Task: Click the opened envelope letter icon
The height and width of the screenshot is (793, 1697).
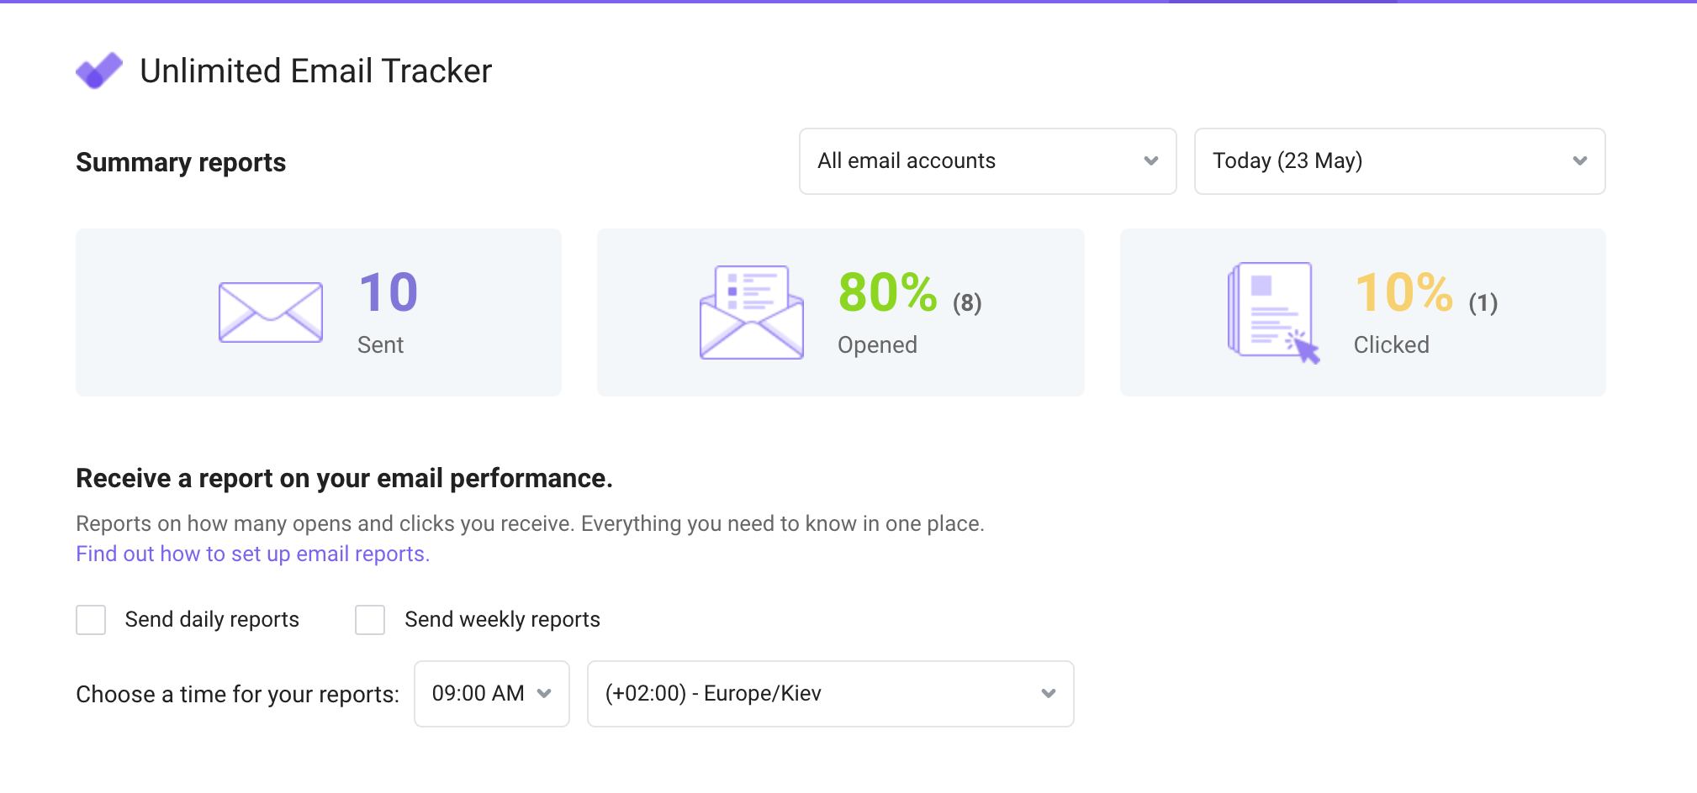Action: [752, 312]
